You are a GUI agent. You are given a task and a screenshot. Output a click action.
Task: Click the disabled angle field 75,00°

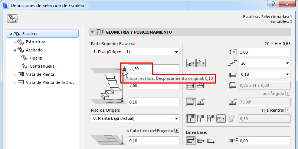[x=265, y=102]
